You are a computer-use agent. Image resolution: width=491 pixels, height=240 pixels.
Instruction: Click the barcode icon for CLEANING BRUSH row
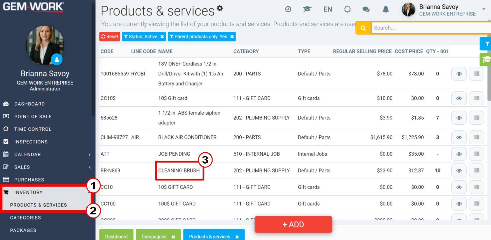(x=476, y=171)
